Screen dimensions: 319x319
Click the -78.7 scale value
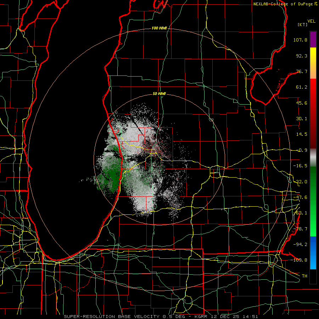tap(300, 229)
